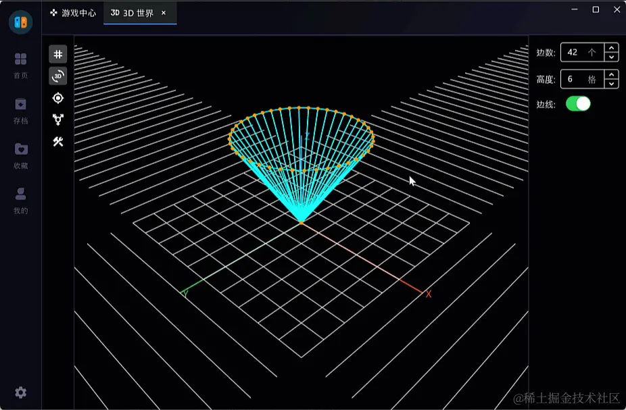
Task: Open the settings gear in the sidebar
Action: 21,392
